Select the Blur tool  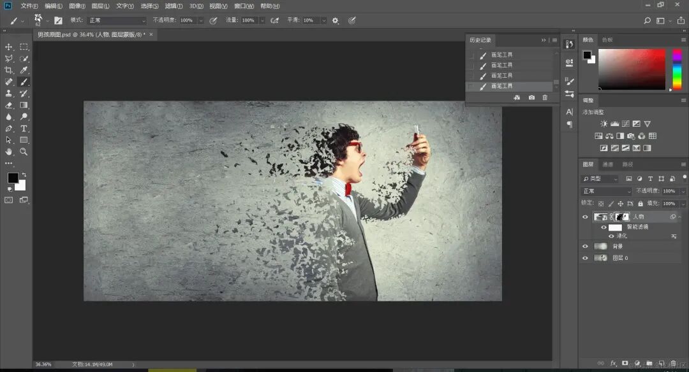click(x=9, y=117)
